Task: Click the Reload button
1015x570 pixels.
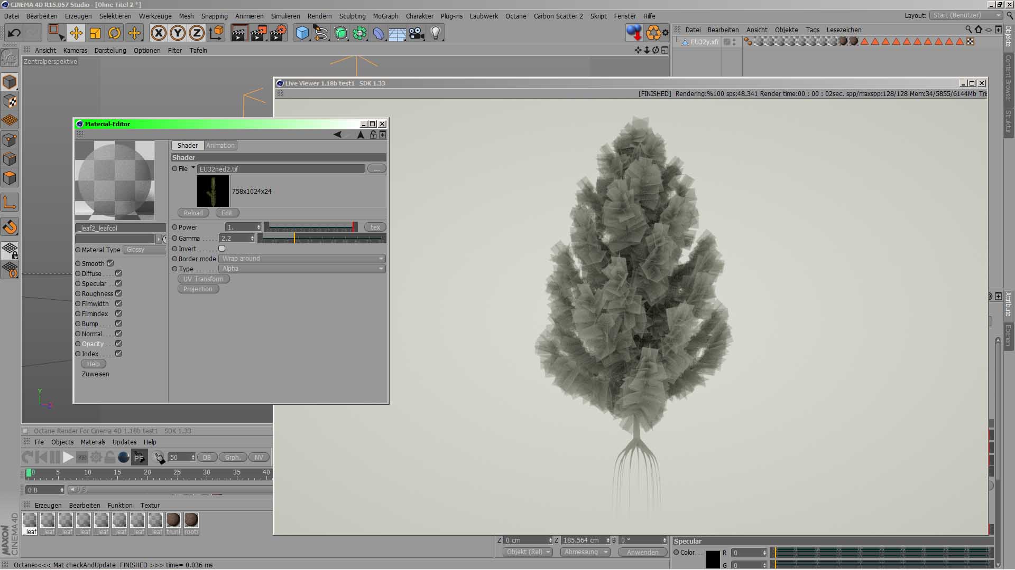Action: [193, 213]
